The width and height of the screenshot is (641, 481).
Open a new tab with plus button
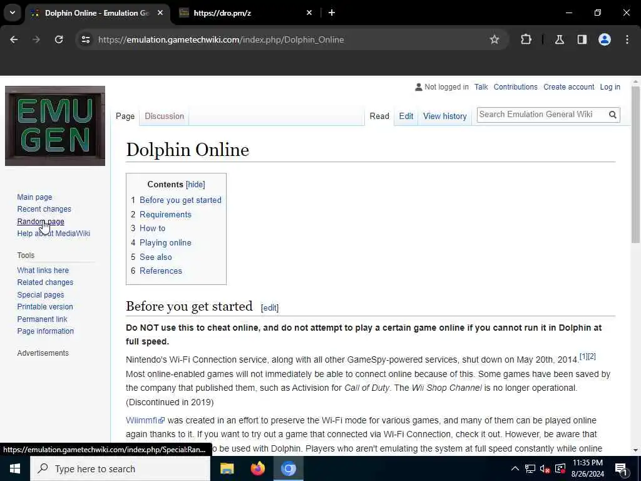[x=332, y=13]
